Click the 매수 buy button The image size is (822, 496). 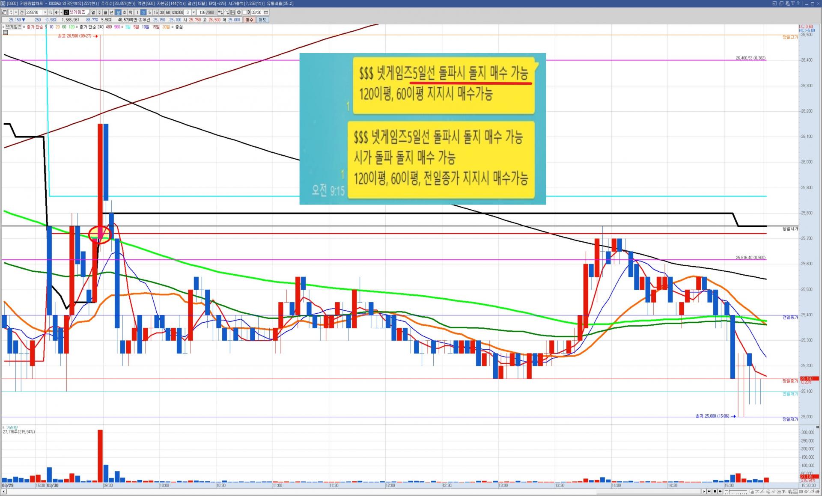click(249, 20)
